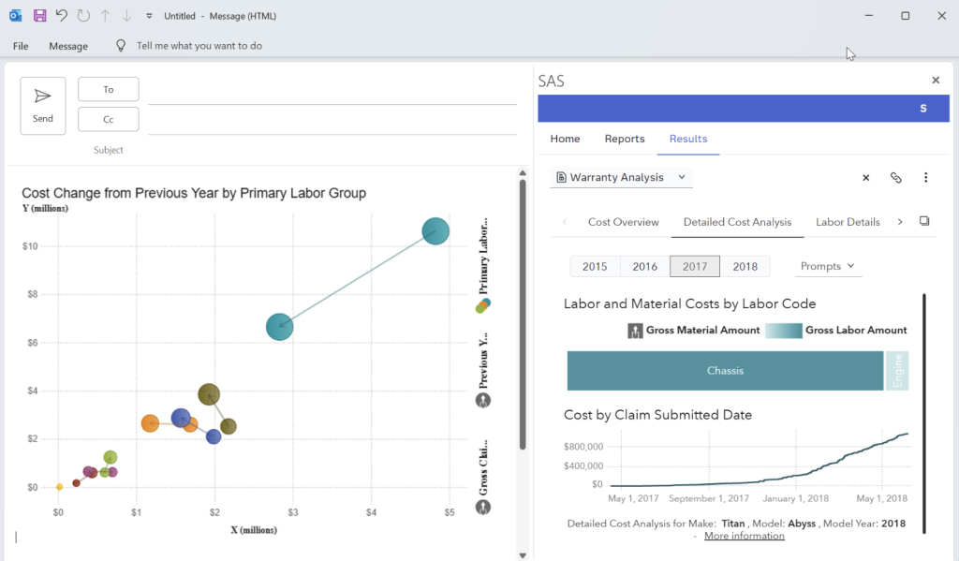This screenshot has width=959, height=561.
Task: Select the 2015 model year button
Action: pos(595,267)
